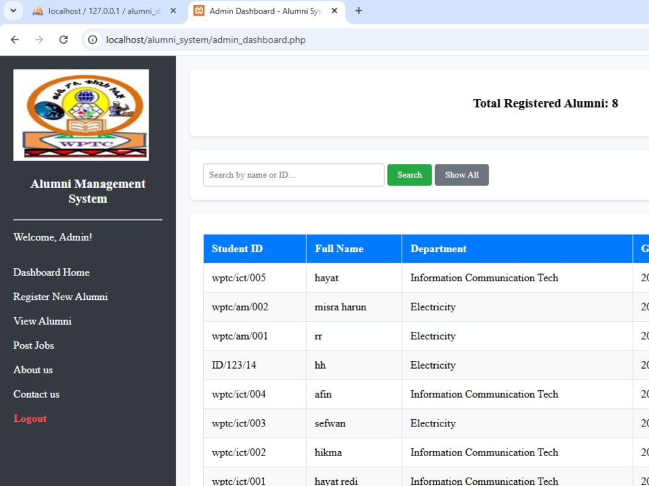This screenshot has height=486, width=649.
Task: Click the green Search button
Action: click(x=410, y=175)
